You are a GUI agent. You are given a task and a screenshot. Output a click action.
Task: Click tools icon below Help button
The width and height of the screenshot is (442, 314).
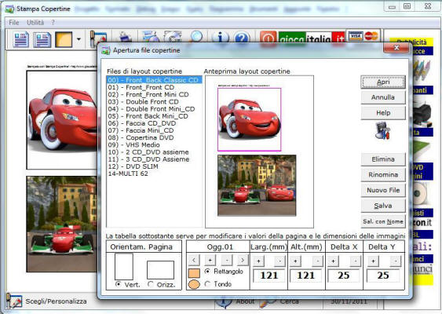pyautogui.click(x=382, y=130)
